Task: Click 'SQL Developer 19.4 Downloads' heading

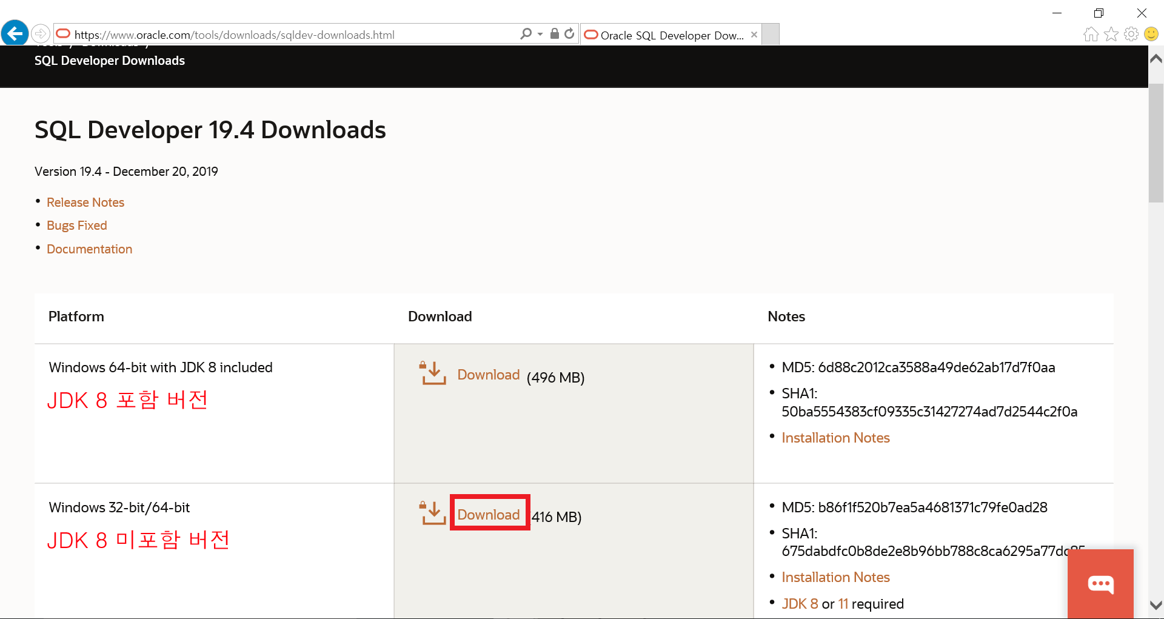Action: 210,130
